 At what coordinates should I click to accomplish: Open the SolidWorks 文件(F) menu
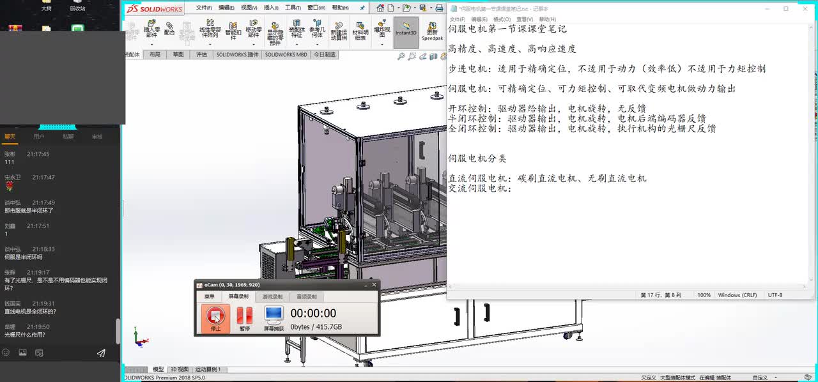(204, 8)
